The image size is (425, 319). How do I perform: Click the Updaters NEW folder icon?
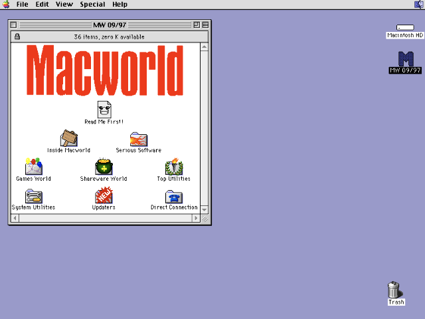[x=104, y=195]
